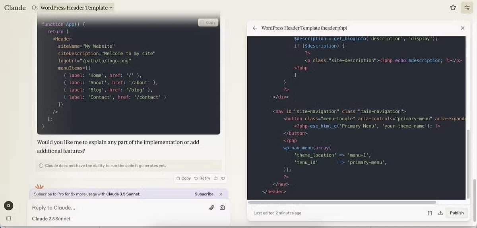Capture a screenshot with camera icon
Viewport: 477px width, 228px height.
click(222, 208)
